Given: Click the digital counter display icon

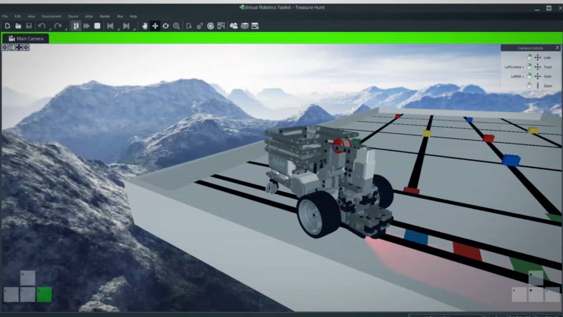Looking at the screenshot, I should [221, 26].
